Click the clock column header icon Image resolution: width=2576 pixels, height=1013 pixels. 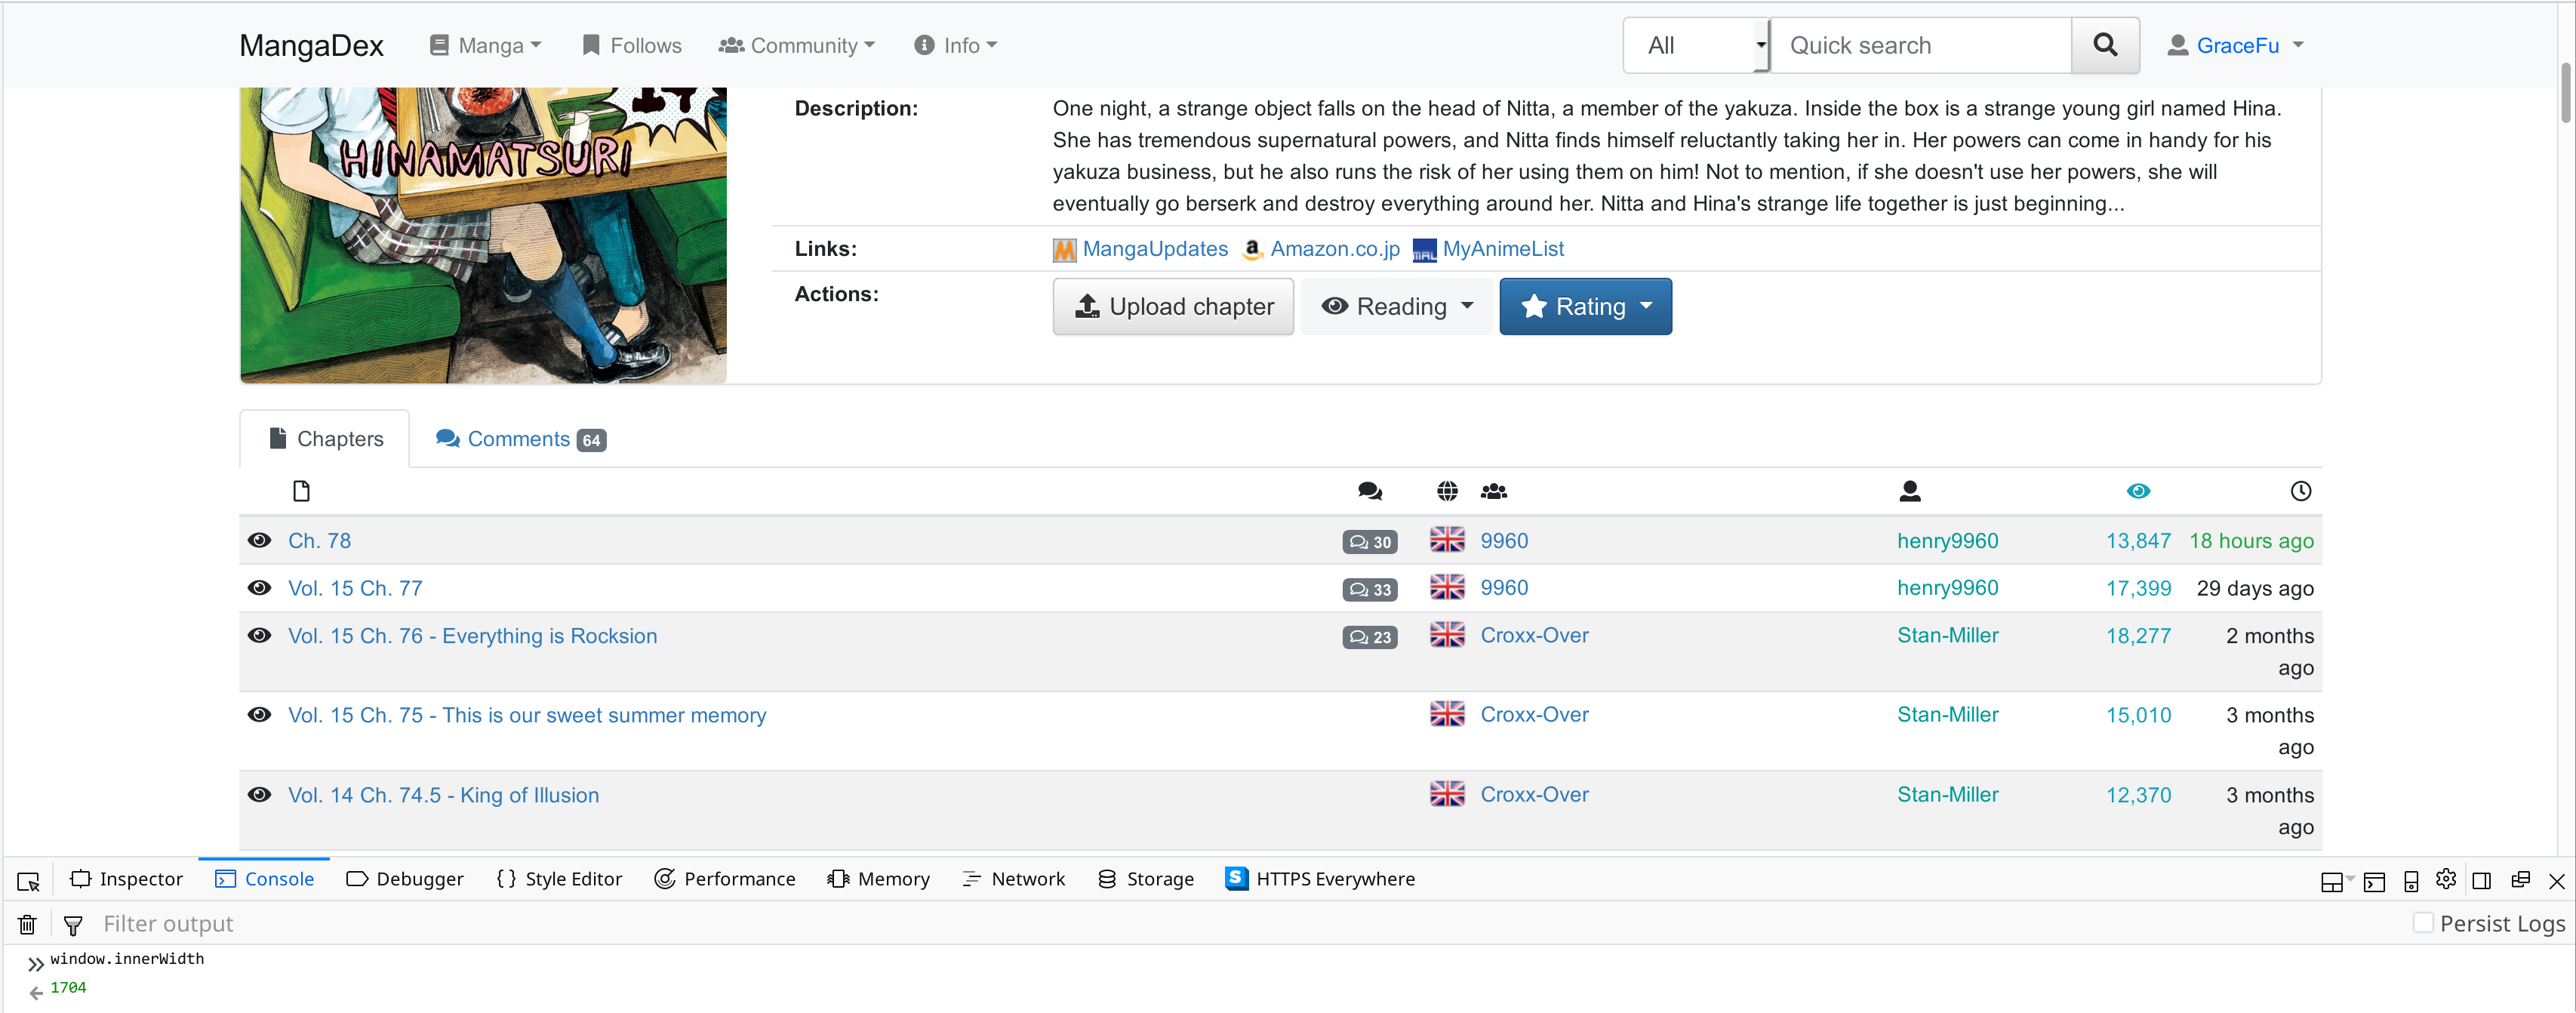pyautogui.click(x=2300, y=491)
